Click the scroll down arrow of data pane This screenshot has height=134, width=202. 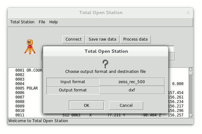point(191,116)
